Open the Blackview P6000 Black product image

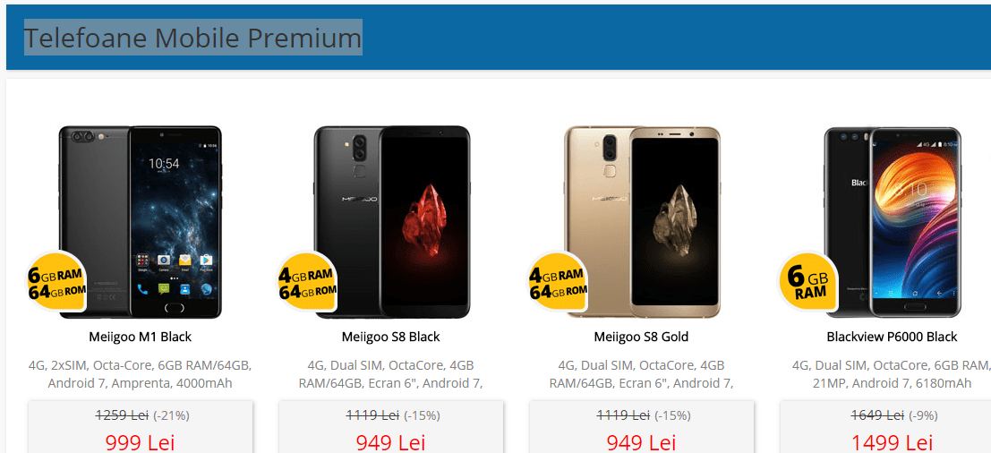pyautogui.click(x=892, y=222)
